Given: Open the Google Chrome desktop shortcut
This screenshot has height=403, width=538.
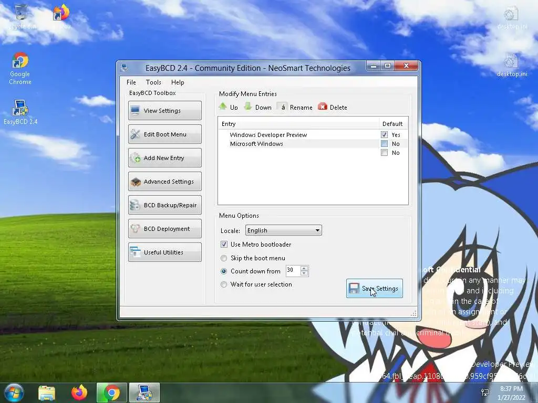Looking at the screenshot, I should point(20,68).
